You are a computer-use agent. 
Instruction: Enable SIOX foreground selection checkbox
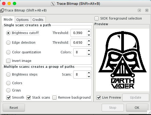[97, 18]
